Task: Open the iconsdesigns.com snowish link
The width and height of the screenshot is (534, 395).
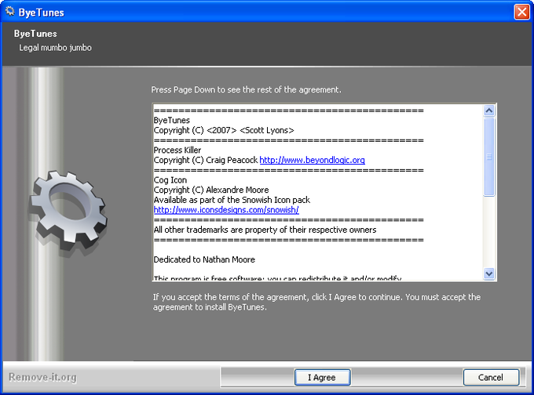Action: pos(226,210)
